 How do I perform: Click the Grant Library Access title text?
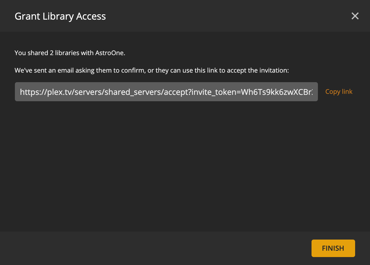tap(60, 16)
